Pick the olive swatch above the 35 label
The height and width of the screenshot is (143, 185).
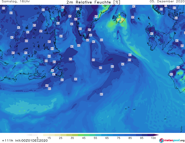tap(75, 135)
